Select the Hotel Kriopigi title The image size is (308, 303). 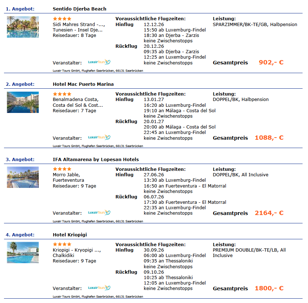(70, 235)
